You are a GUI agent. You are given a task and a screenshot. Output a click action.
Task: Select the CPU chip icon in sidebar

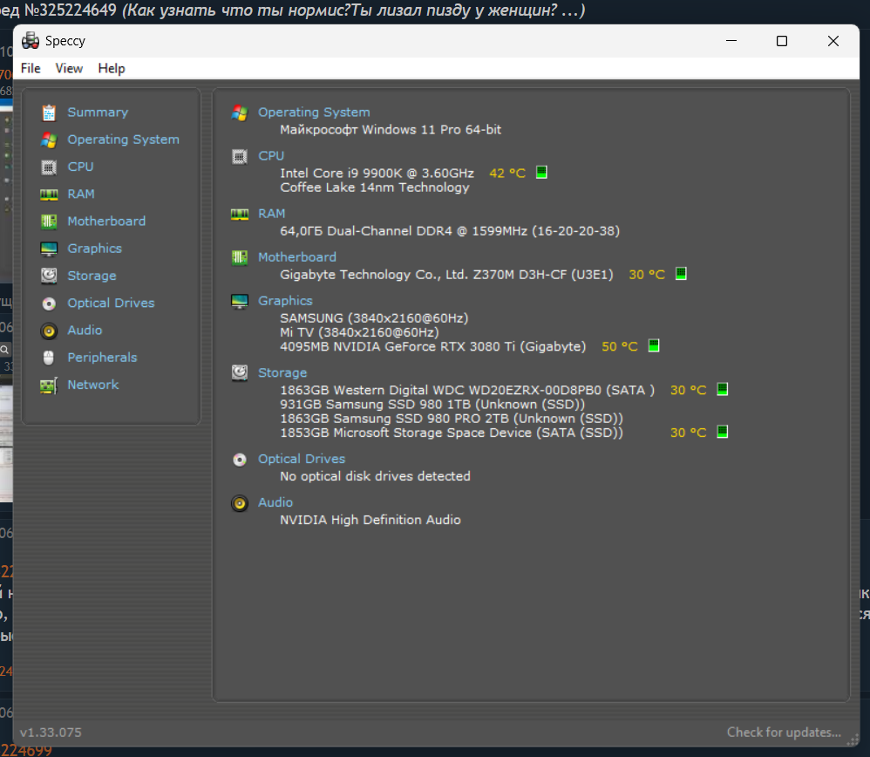click(50, 167)
